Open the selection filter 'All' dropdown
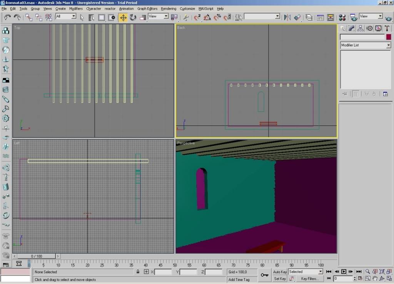 pos(73,17)
